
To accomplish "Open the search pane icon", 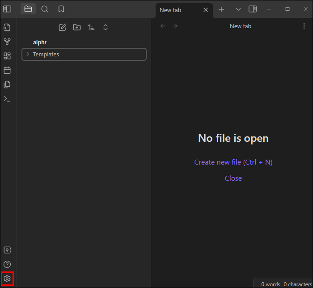I will [45, 9].
